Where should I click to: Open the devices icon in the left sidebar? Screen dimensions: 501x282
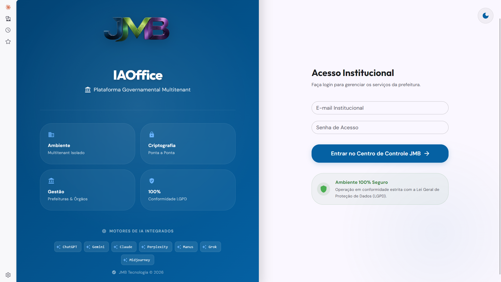[8, 19]
